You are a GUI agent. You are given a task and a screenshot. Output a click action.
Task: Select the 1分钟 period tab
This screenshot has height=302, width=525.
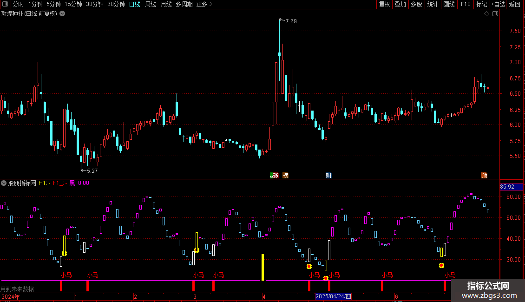(x=35, y=4)
